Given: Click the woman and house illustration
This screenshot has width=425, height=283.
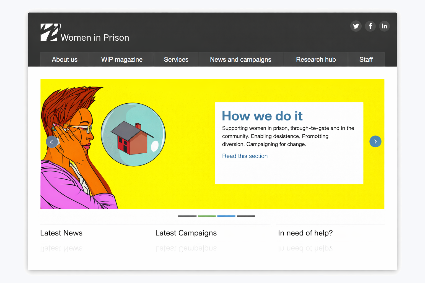Looking at the screenshot, I should (x=103, y=148).
